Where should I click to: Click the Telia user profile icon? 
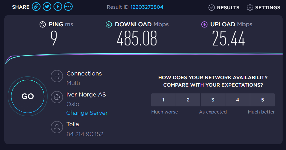57,127
